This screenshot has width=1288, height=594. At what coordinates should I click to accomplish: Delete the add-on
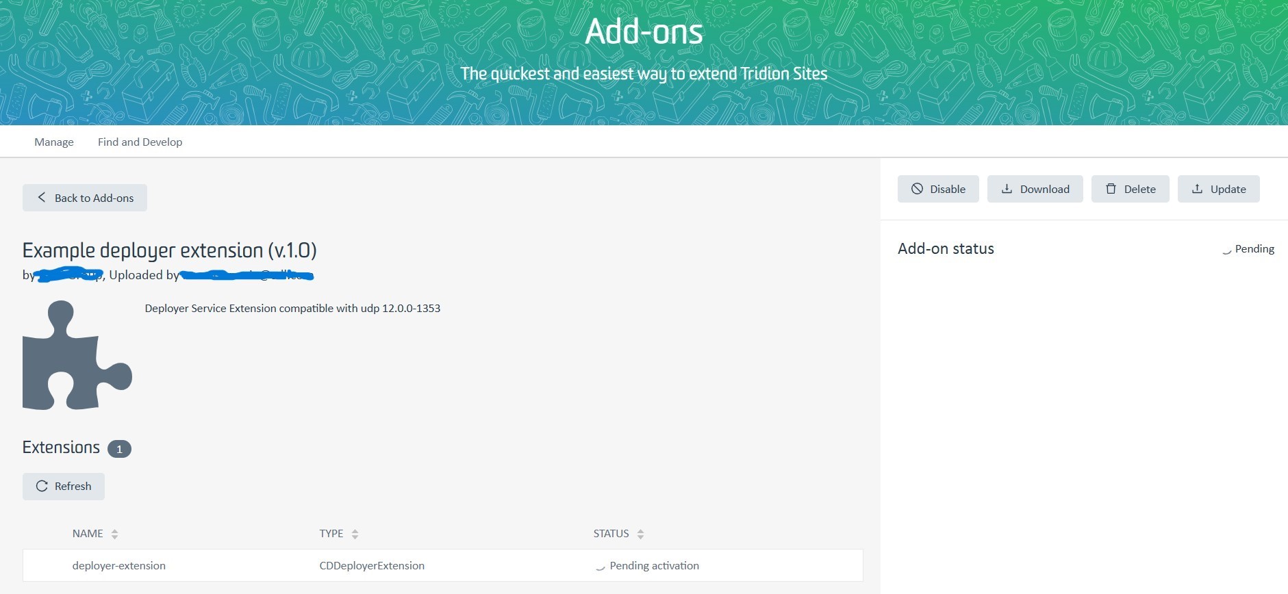point(1131,189)
